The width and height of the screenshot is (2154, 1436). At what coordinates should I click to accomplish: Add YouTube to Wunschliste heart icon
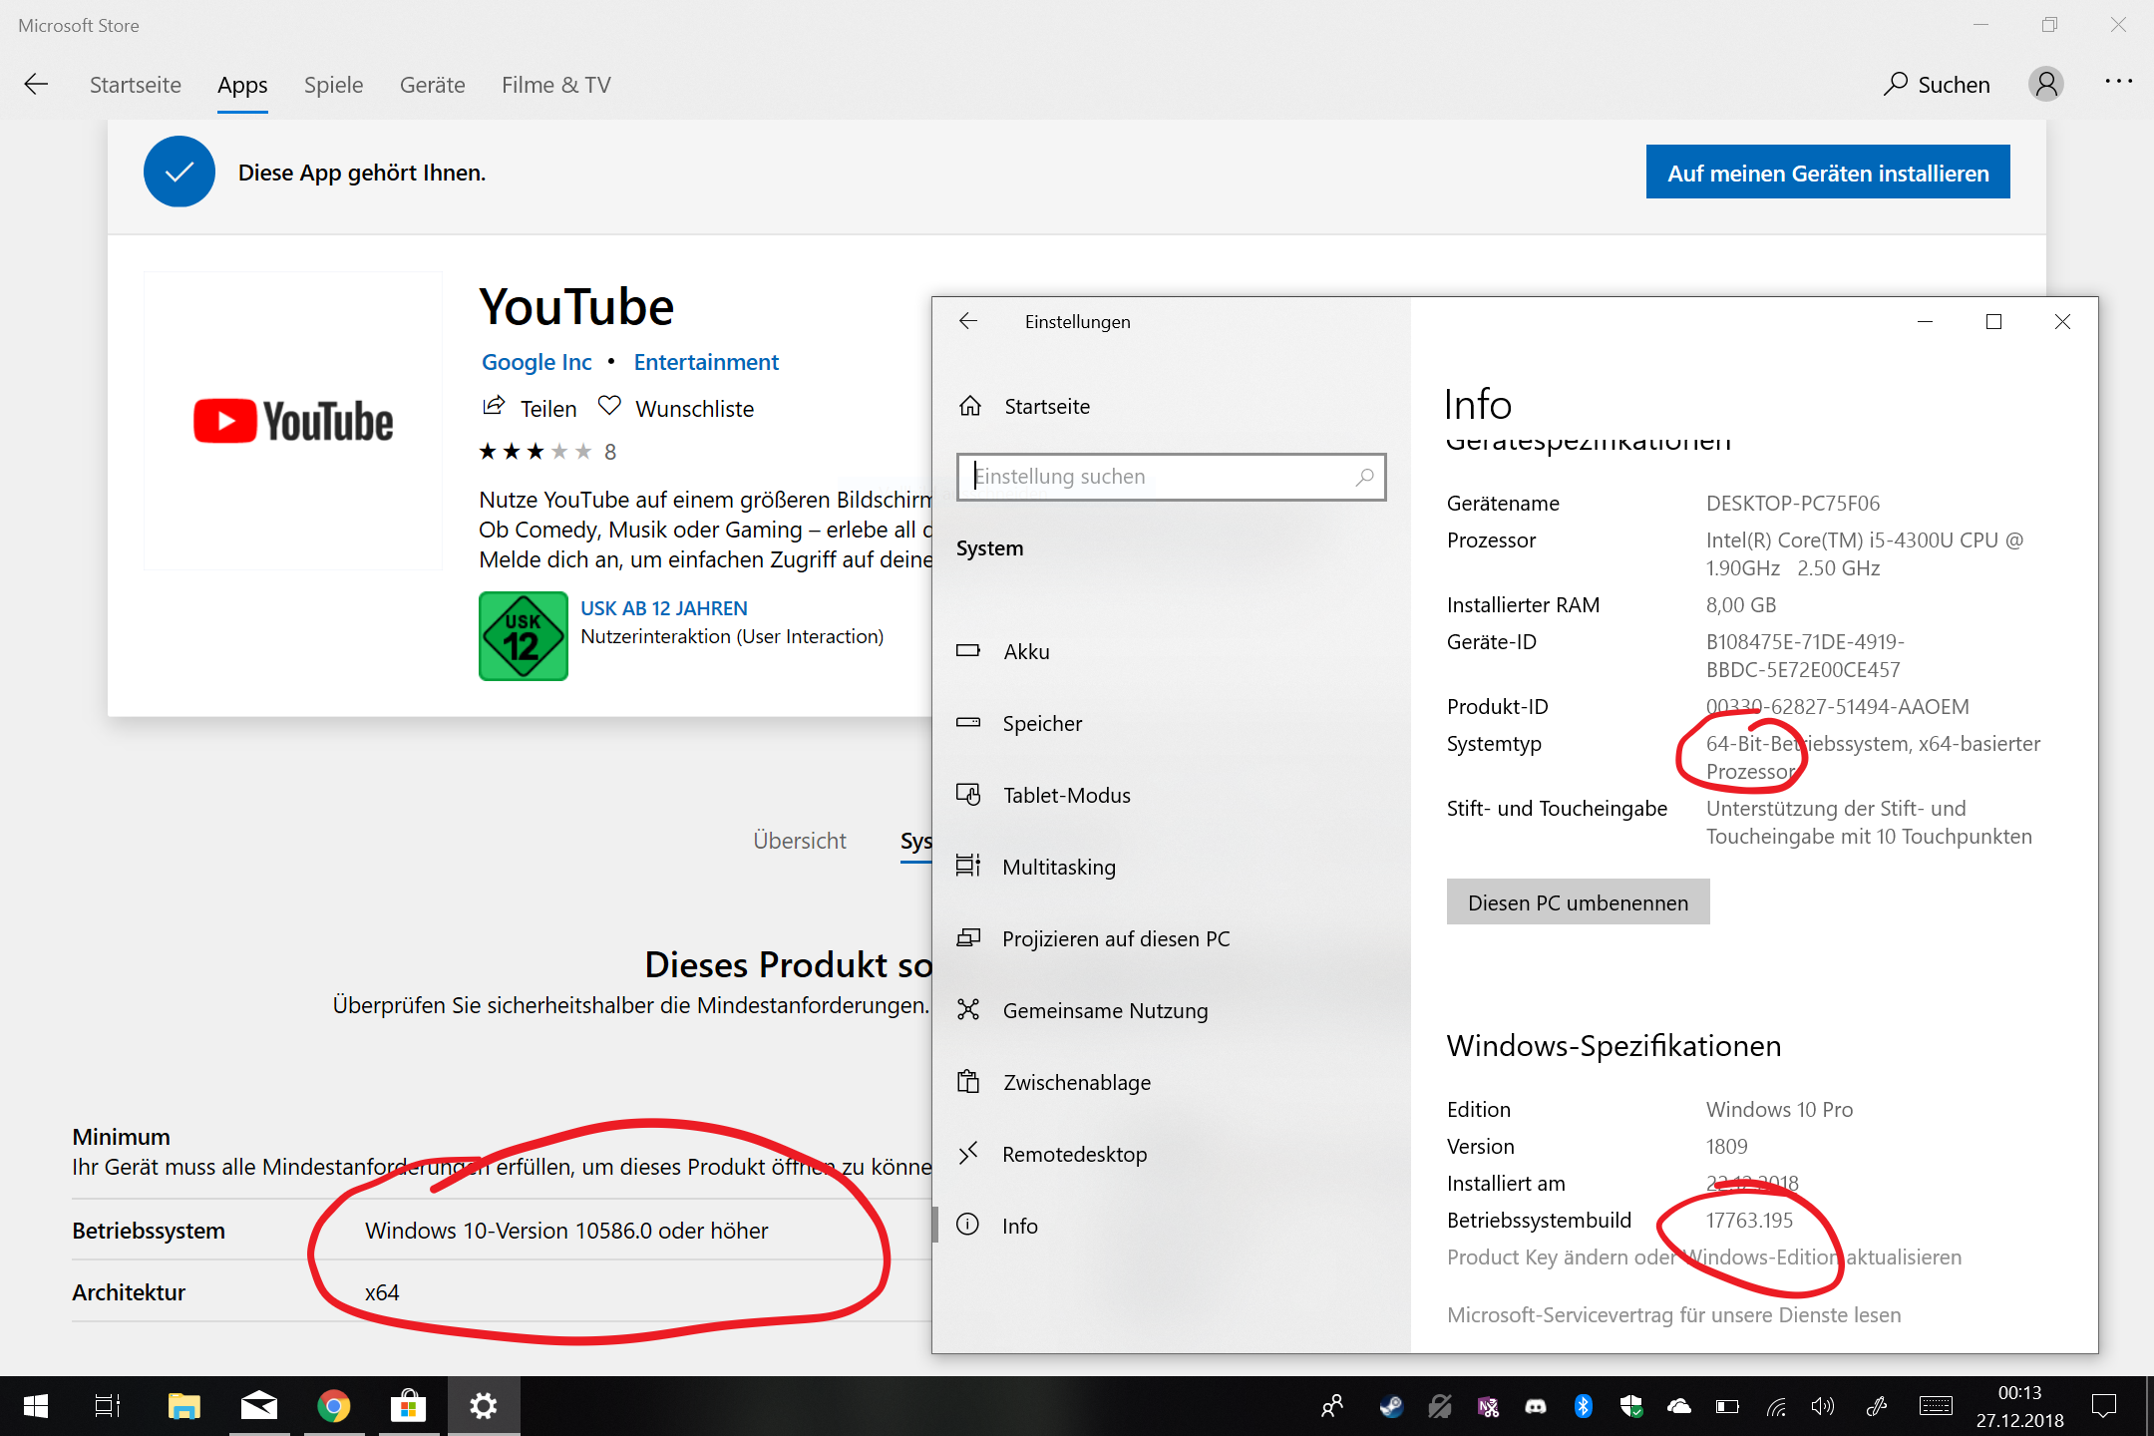(609, 407)
